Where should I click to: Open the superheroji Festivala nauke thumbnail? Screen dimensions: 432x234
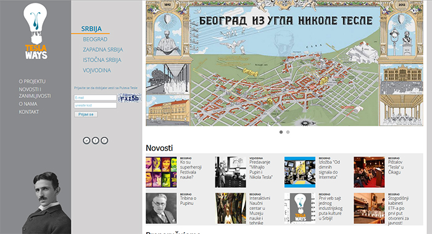point(161,172)
